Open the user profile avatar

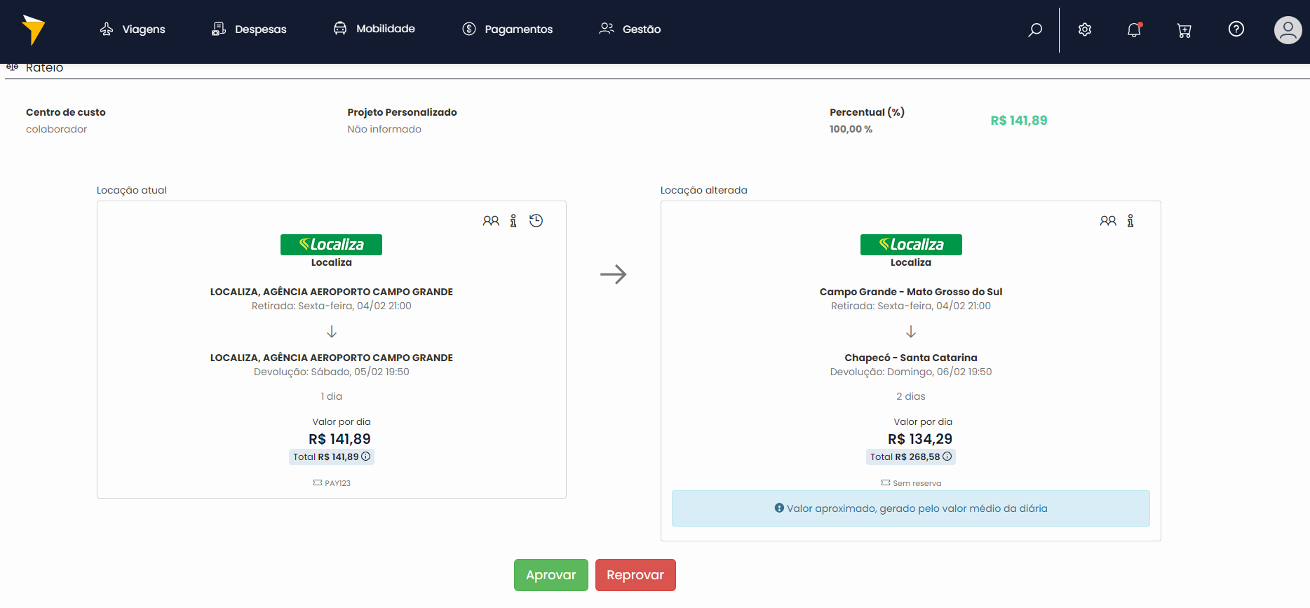pos(1288,30)
